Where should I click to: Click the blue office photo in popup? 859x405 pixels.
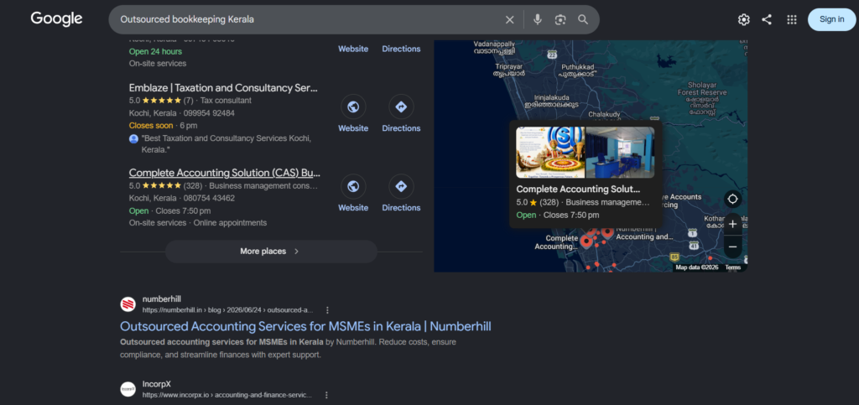coord(620,152)
